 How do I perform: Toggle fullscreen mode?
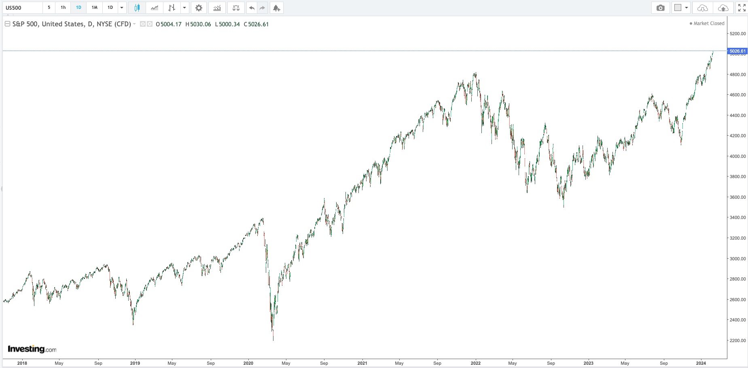coord(742,8)
